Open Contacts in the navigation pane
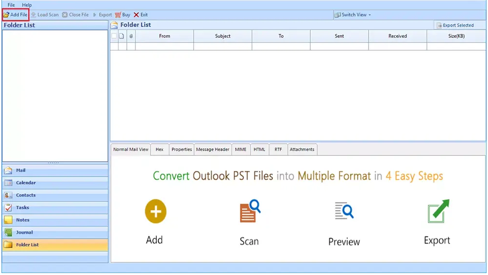488x275 pixels. click(x=55, y=195)
